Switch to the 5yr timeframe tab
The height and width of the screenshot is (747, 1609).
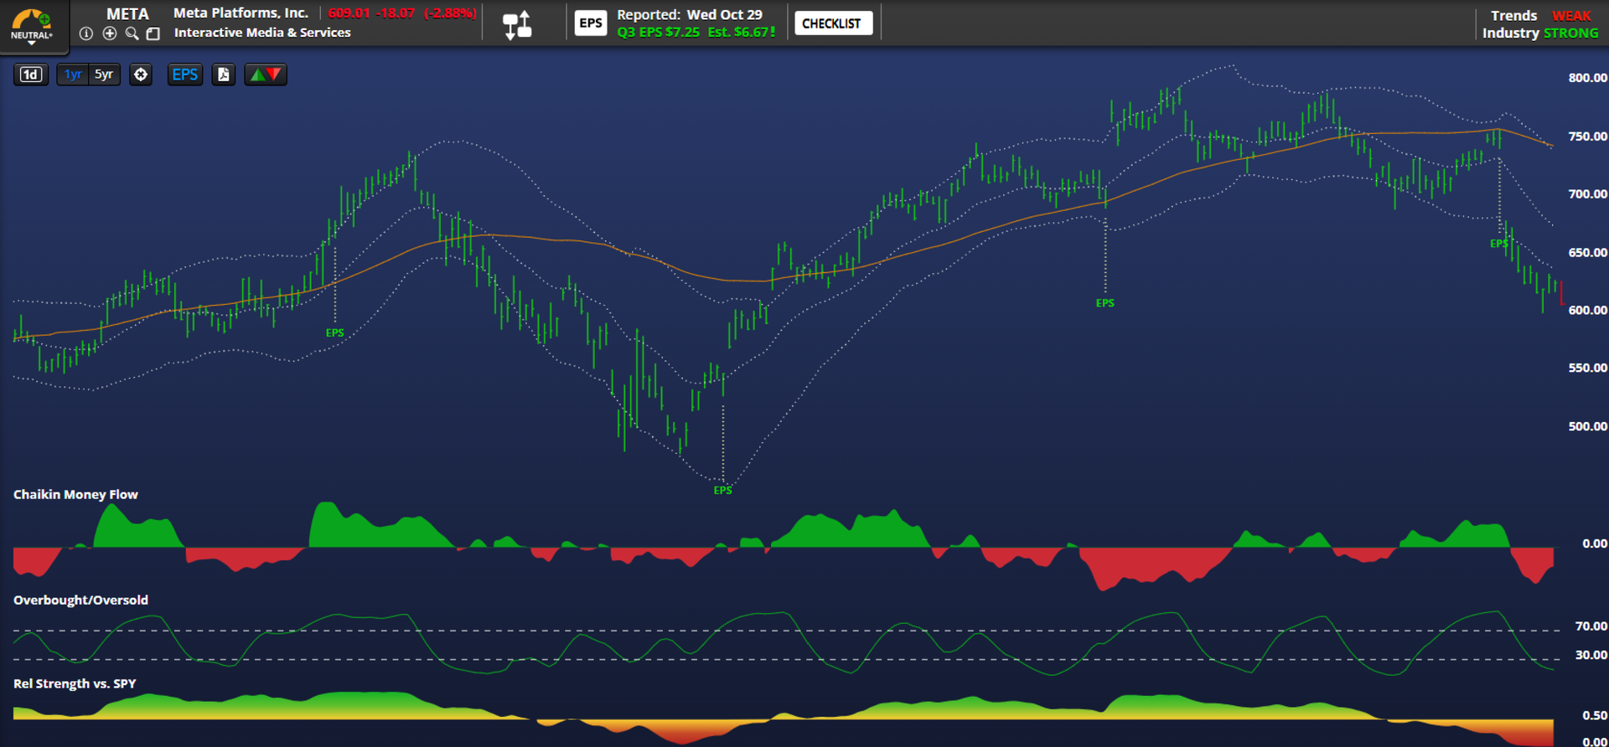point(104,75)
